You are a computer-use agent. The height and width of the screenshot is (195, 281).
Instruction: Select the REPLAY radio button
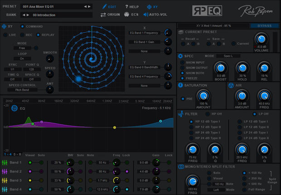point(38,35)
